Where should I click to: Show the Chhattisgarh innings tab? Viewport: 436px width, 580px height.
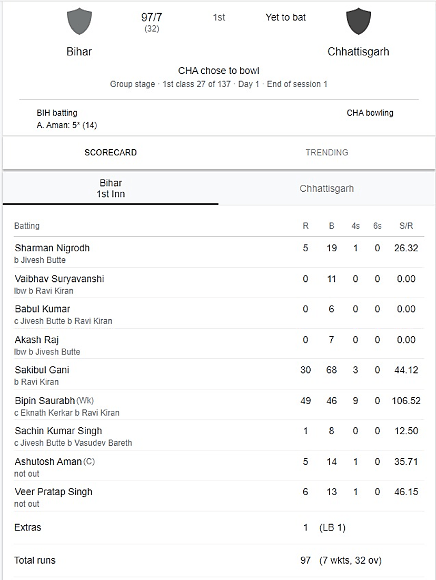tap(326, 189)
